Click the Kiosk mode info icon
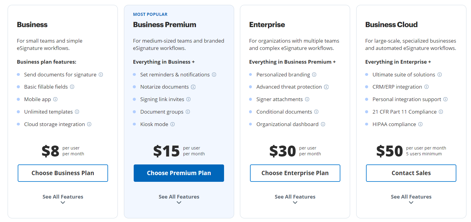 [x=173, y=124]
